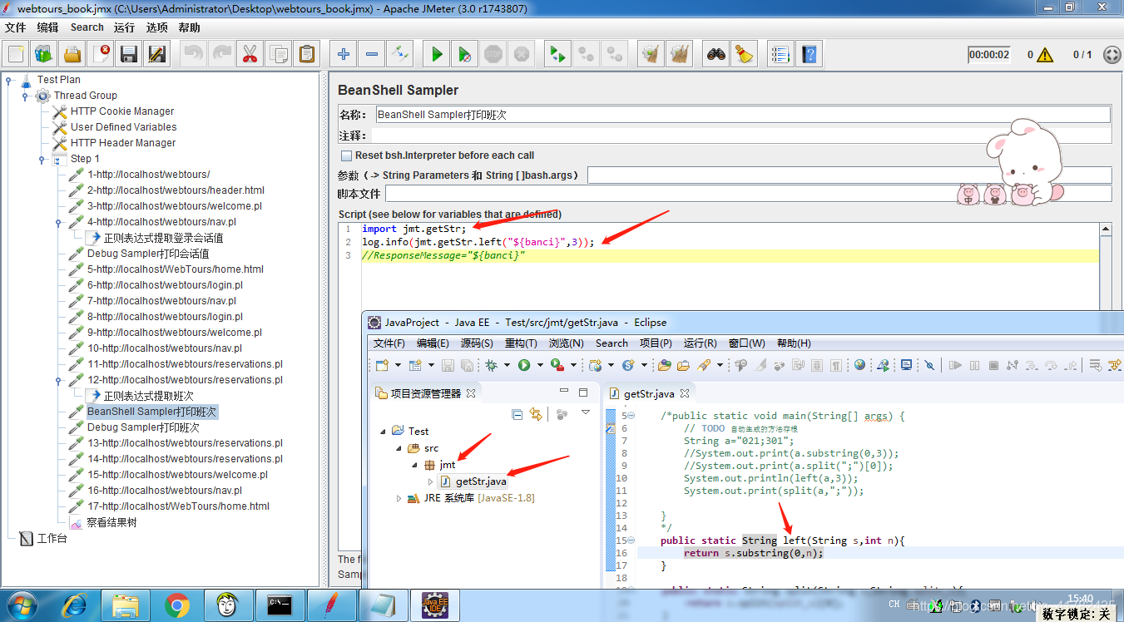
Task: Open Eclipse's 重构(T) menu
Action: [x=521, y=343]
